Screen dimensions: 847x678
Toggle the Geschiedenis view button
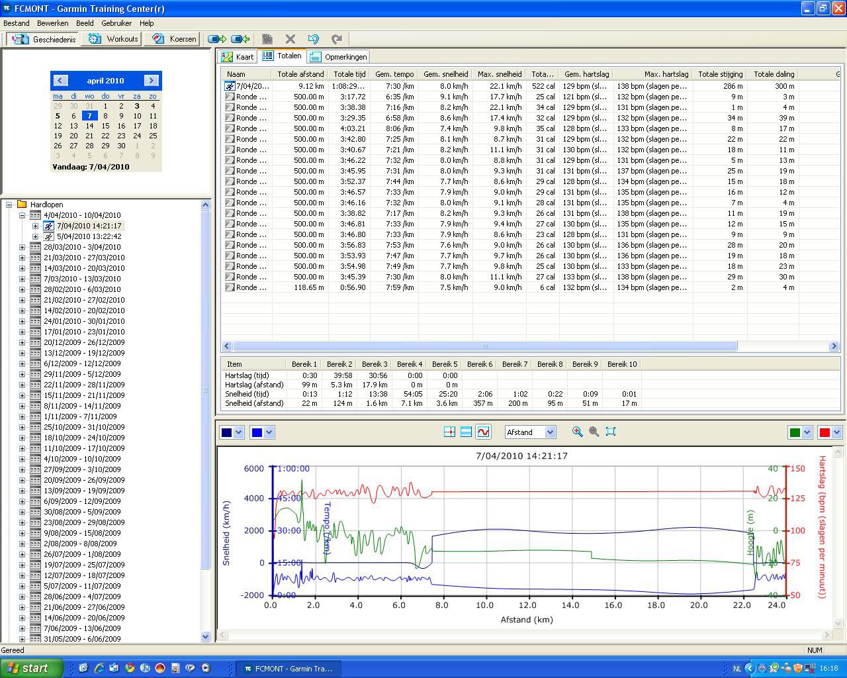tap(44, 39)
